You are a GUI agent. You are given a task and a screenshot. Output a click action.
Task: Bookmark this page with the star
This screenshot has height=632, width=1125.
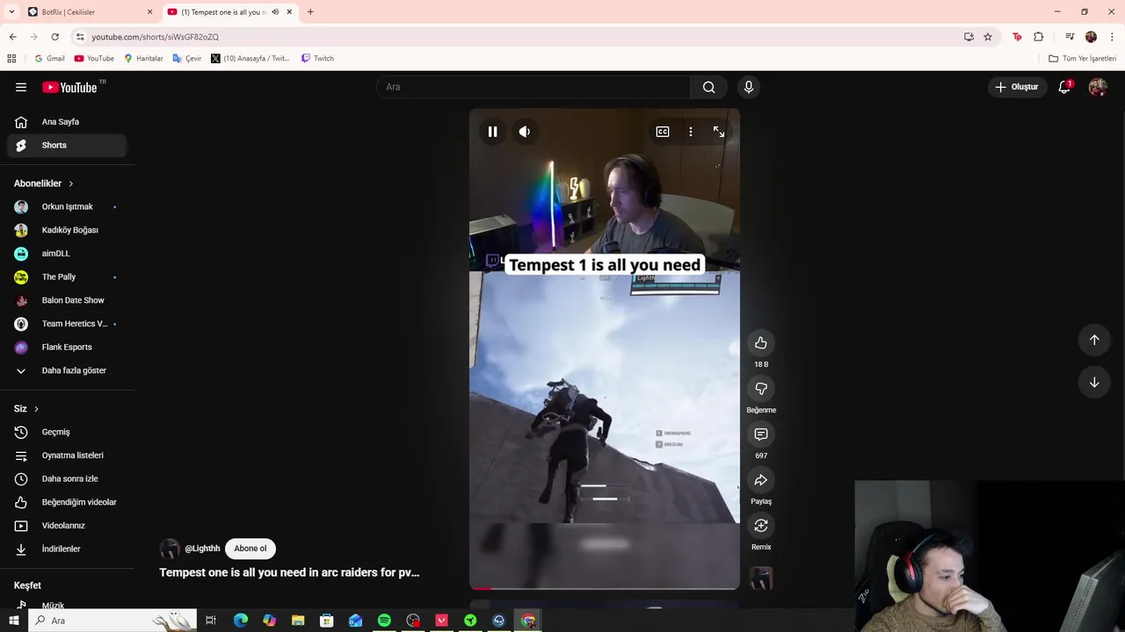pos(988,37)
